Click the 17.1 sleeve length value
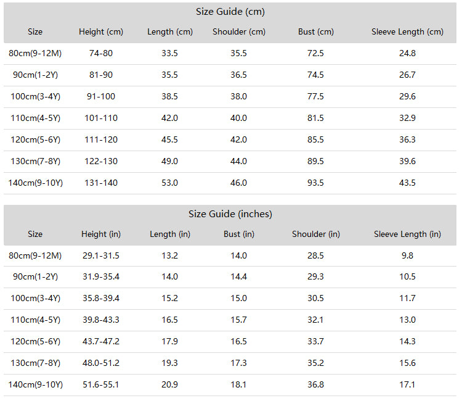The image size is (462, 398). (x=407, y=384)
